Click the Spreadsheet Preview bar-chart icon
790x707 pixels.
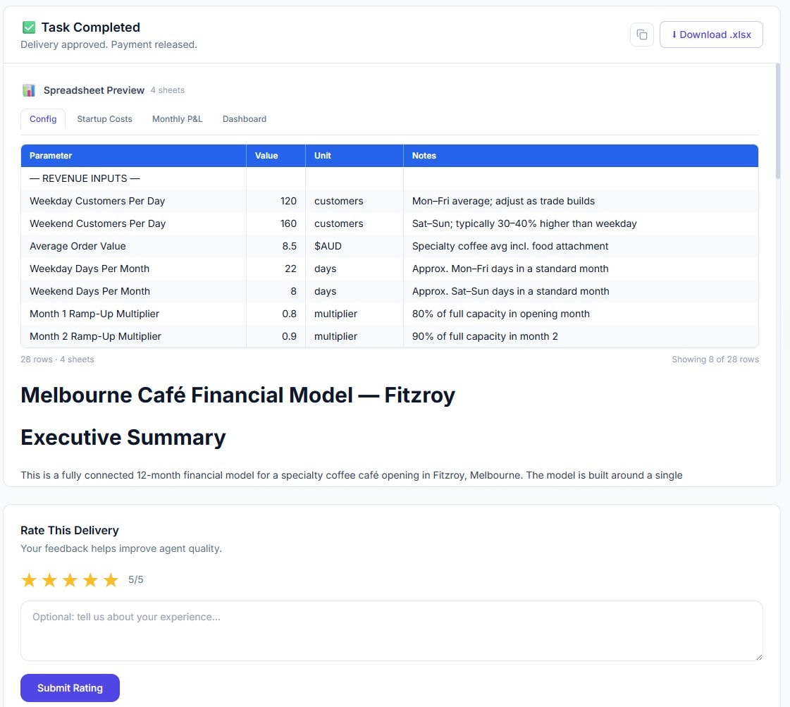pos(28,90)
